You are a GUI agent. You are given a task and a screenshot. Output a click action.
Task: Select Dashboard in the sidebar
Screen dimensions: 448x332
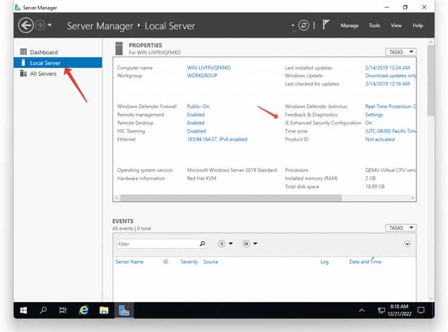point(58,52)
